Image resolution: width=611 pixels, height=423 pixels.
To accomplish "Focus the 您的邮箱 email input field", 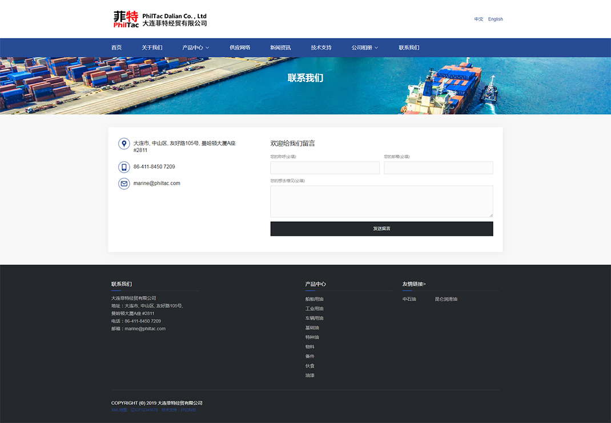I will coord(438,168).
